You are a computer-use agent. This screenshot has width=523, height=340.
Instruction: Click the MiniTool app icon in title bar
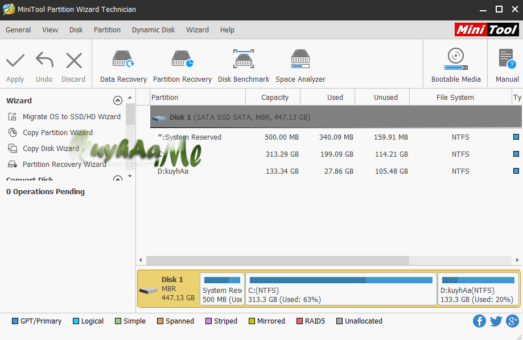9,9
